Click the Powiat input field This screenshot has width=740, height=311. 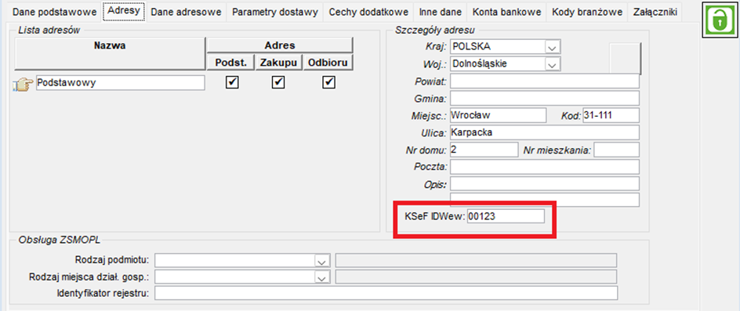tap(545, 81)
